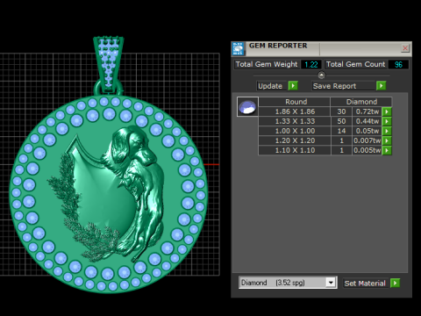Screen dimensions: 421x316
Task: Click the Total Gem Weight label
Action: 267,64
